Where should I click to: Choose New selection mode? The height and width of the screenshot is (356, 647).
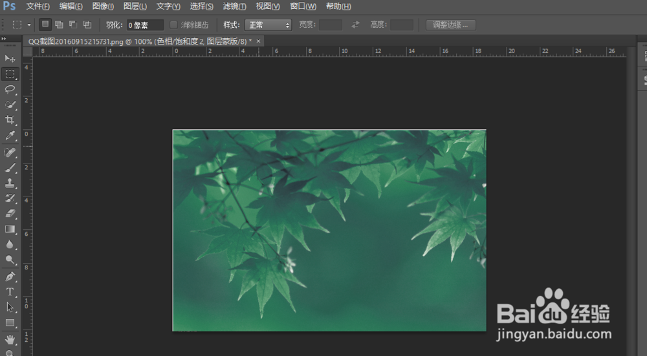[45, 25]
